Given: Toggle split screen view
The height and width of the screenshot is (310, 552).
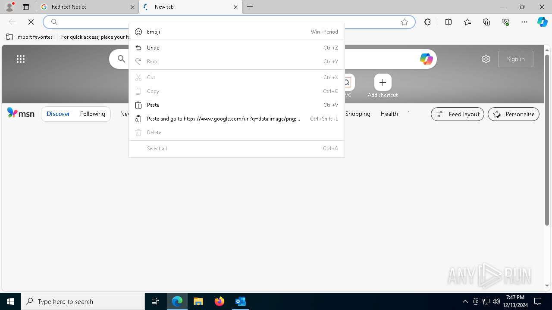Looking at the screenshot, I should (x=448, y=22).
